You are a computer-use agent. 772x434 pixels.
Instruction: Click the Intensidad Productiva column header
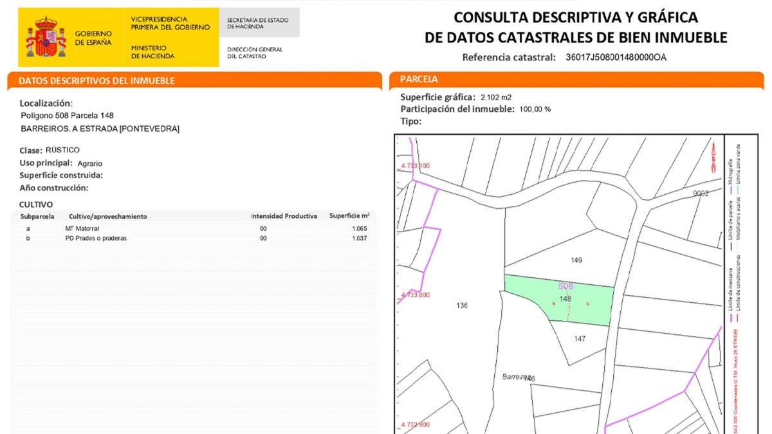click(284, 216)
